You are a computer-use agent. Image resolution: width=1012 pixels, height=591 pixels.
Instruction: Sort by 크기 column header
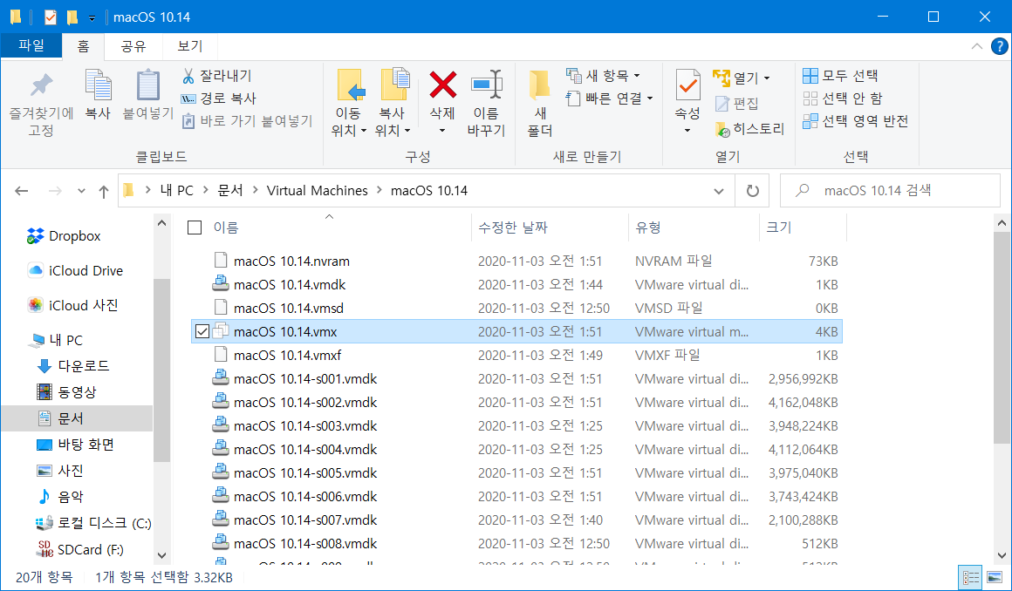[x=779, y=228]
